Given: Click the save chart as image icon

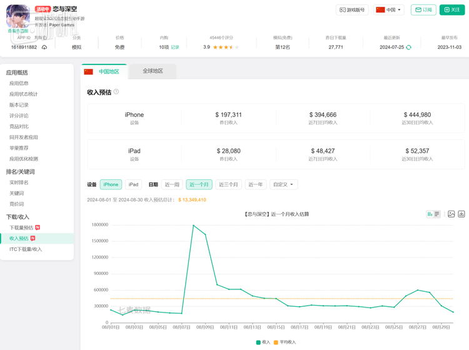Looking at the screenshot, I should tap(451, 214).
